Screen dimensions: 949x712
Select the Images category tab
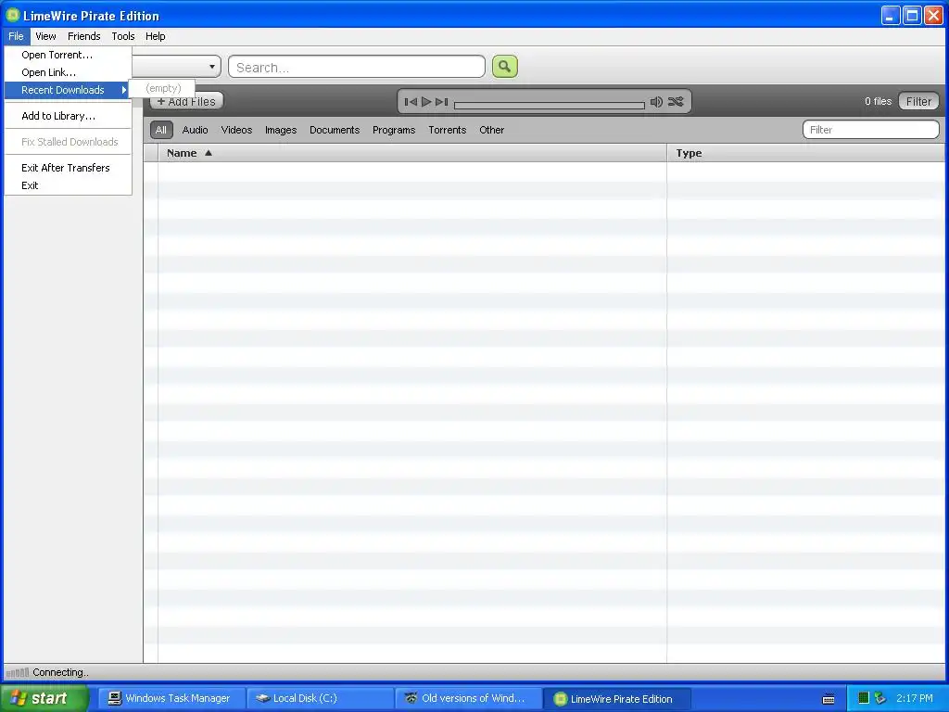pos(281,130)
